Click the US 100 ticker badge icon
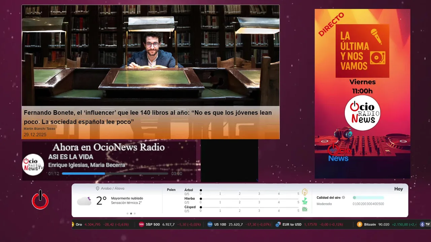431x242 pixels. point(210,225)
